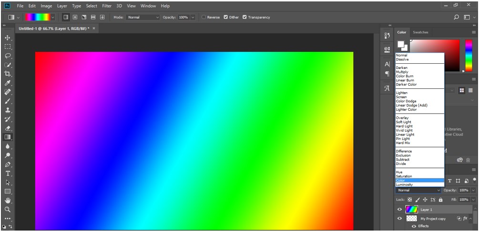
Task: Open the Edit Toolbar three-dots button
Action: [x=8, y=219]
